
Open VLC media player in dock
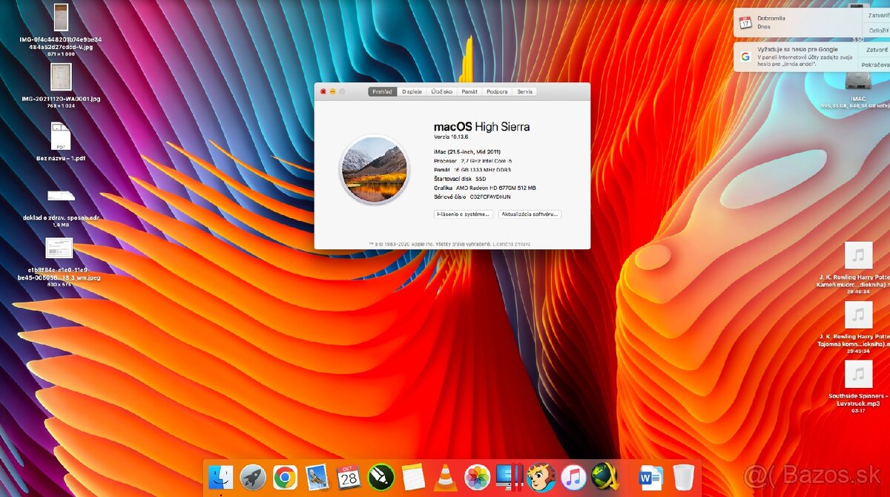[x=444, y=477]
